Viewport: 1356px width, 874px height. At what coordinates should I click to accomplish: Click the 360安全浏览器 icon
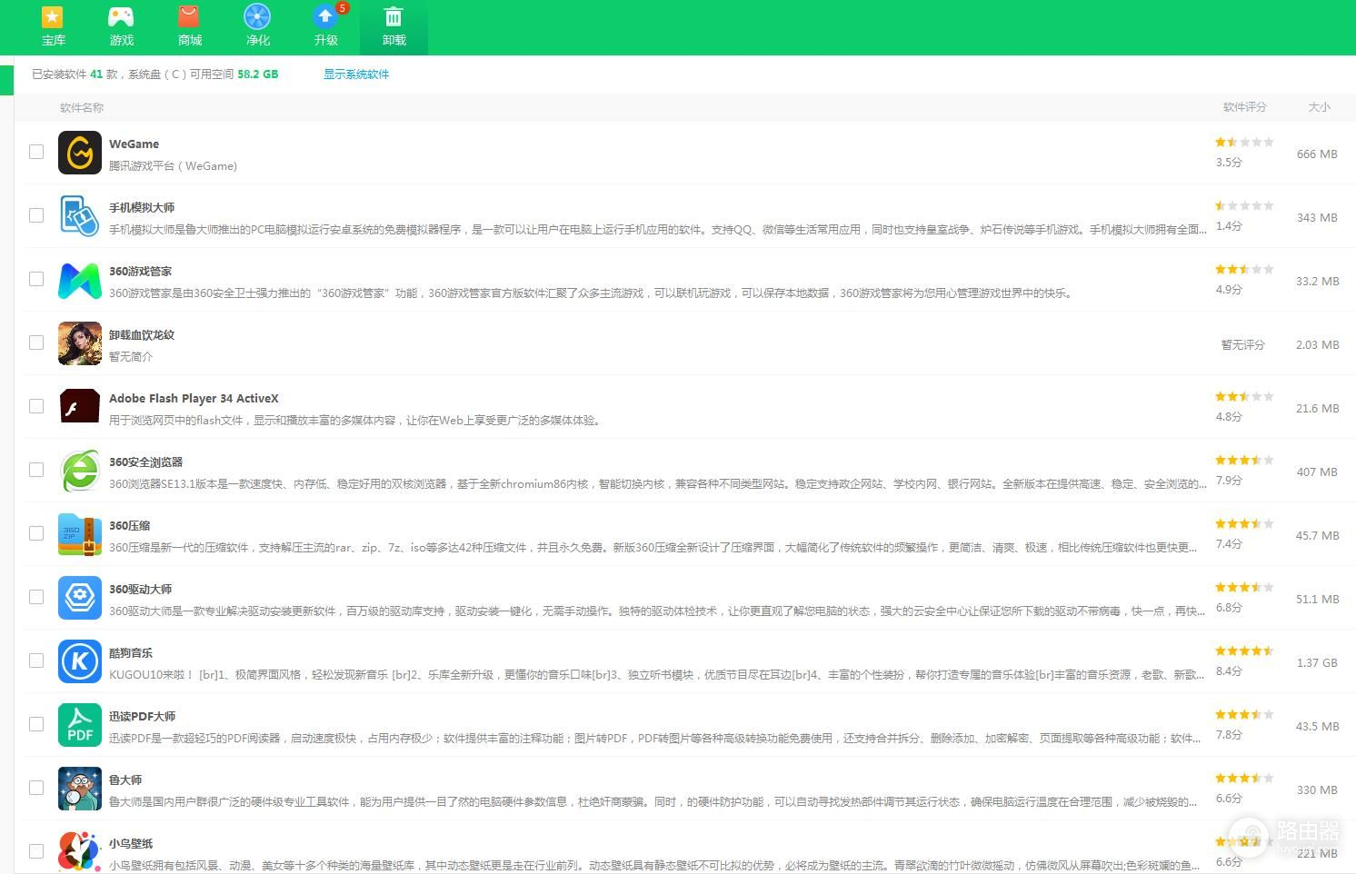tap(80, 471)
